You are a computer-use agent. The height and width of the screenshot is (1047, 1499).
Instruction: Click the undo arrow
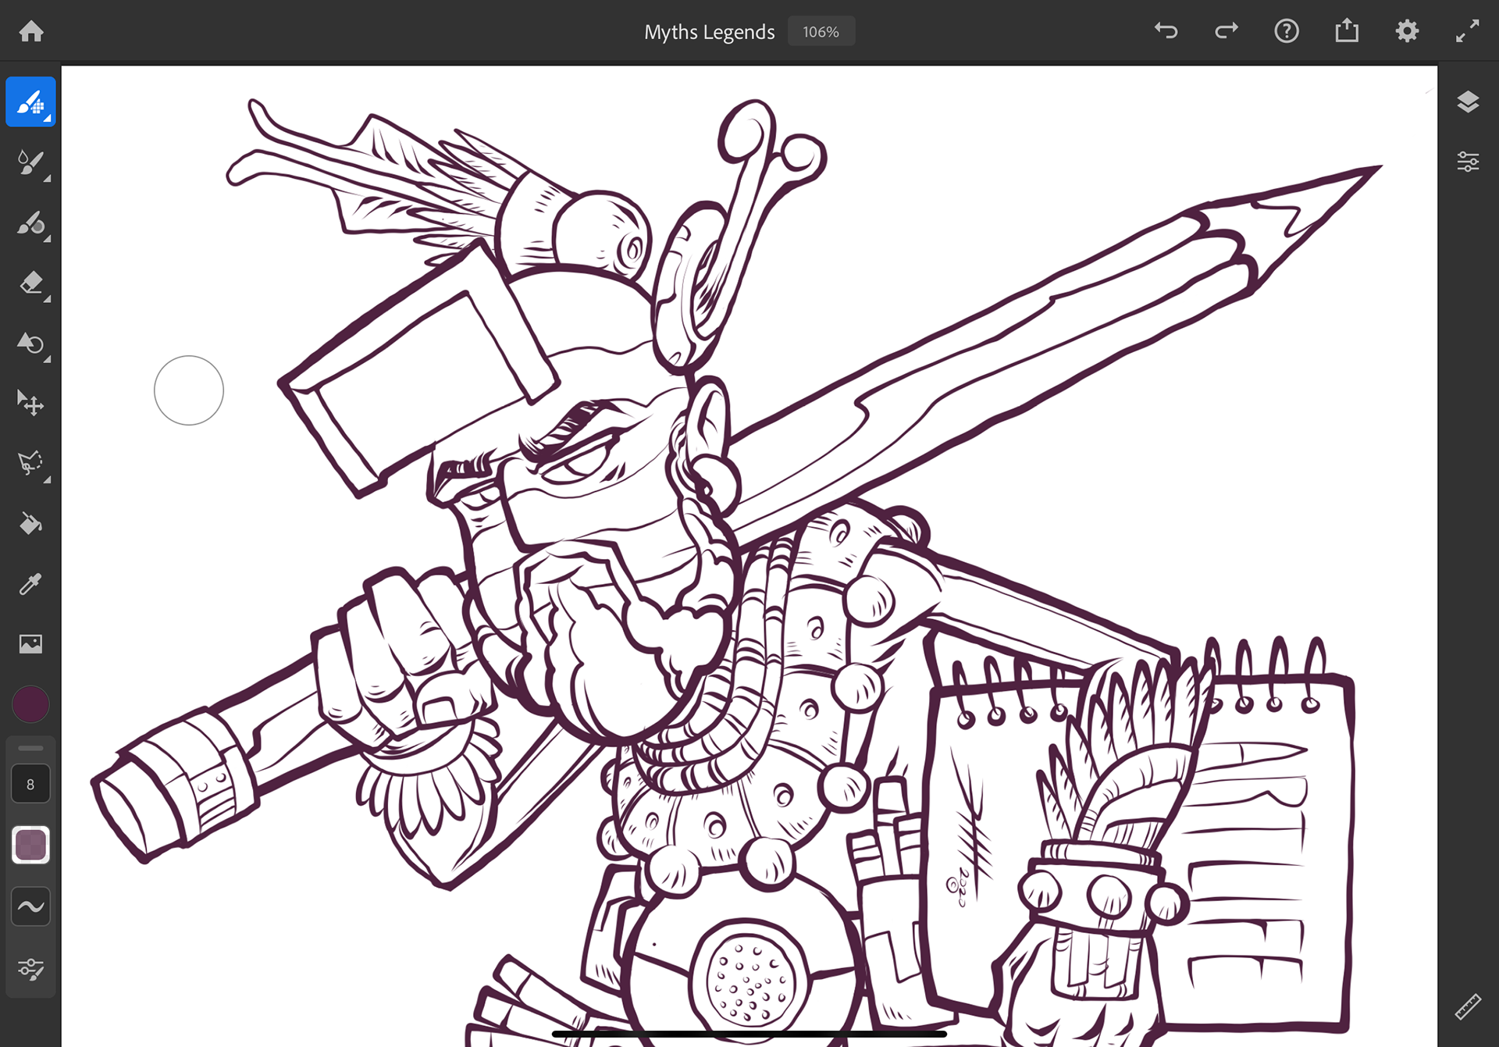pyautogui.click(x=1166, y=31)
